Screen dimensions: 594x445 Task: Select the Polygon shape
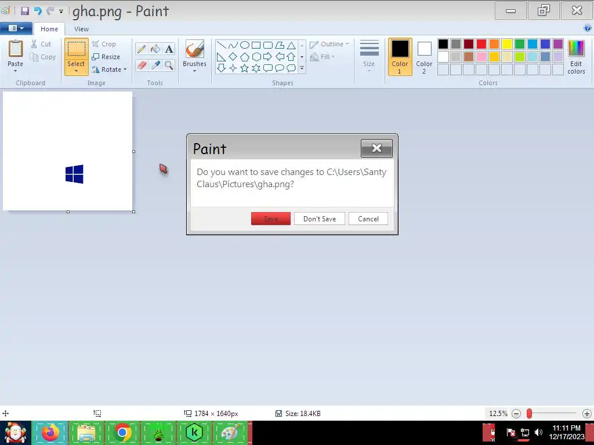[x=280, y=45]
